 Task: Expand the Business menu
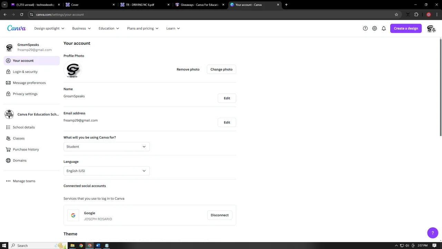(x=81, y=28)
